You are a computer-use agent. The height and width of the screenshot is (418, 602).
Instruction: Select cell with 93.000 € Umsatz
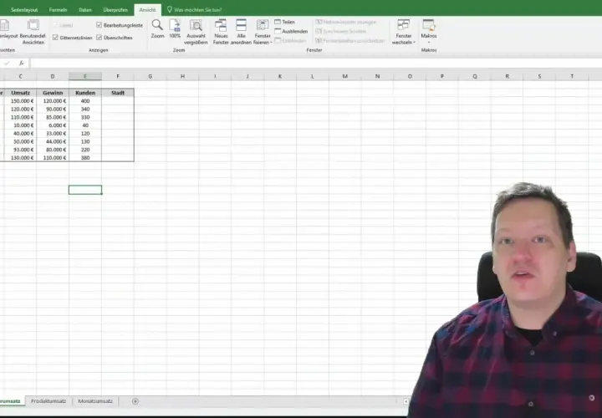[x=20, y=150]
